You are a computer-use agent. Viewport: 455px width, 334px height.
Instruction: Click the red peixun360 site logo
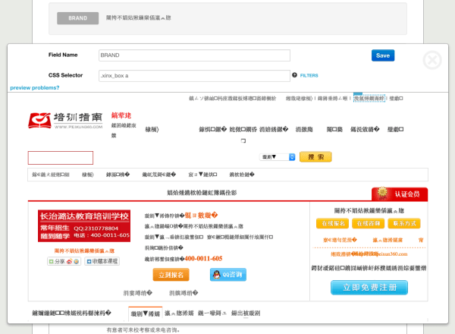click(x=65, y=120)
